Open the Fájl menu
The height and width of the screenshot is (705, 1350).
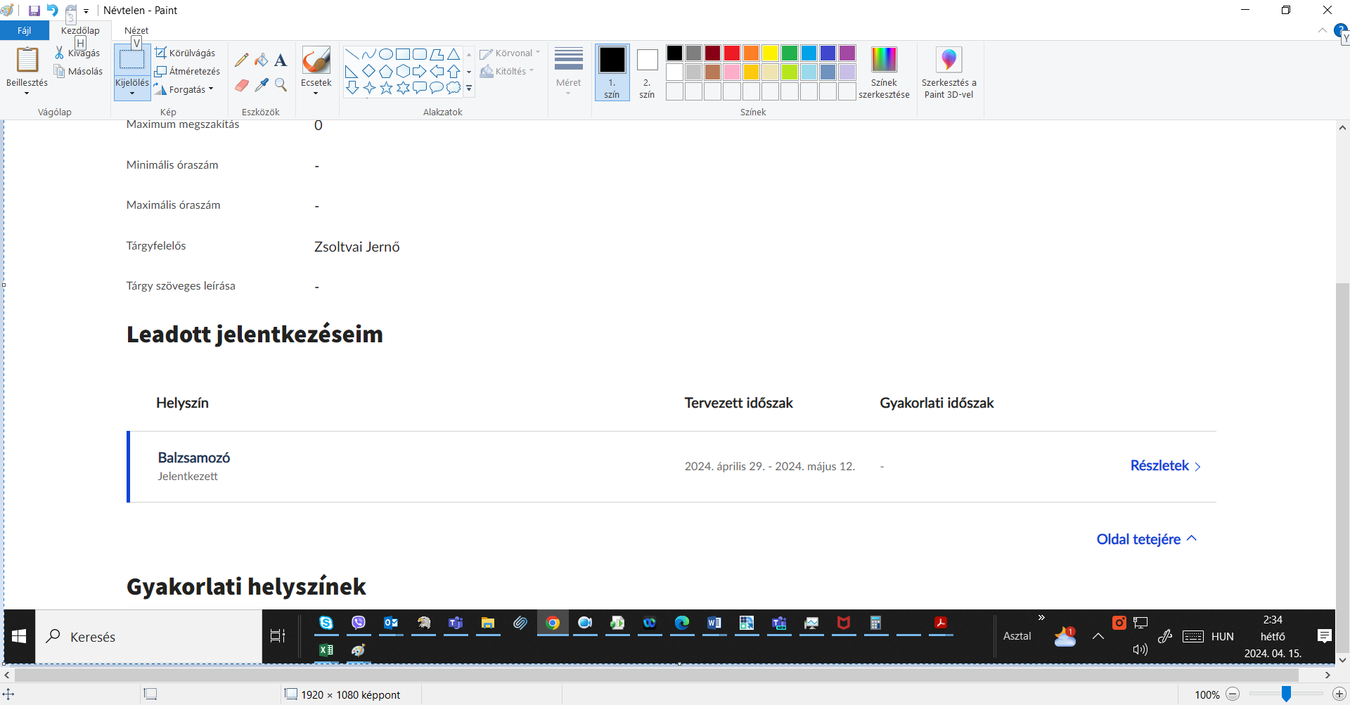tap(25, 31)
